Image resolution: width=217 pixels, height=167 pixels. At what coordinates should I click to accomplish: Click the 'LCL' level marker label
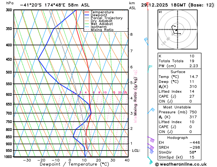tap(136, 151)
